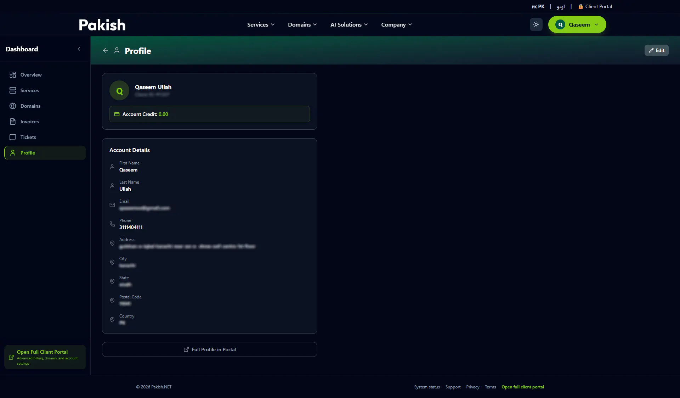This screenshot has width=680, height=398.
Task: Open Domains in the dashboard sidebar
Action: (x=45, y=106)
